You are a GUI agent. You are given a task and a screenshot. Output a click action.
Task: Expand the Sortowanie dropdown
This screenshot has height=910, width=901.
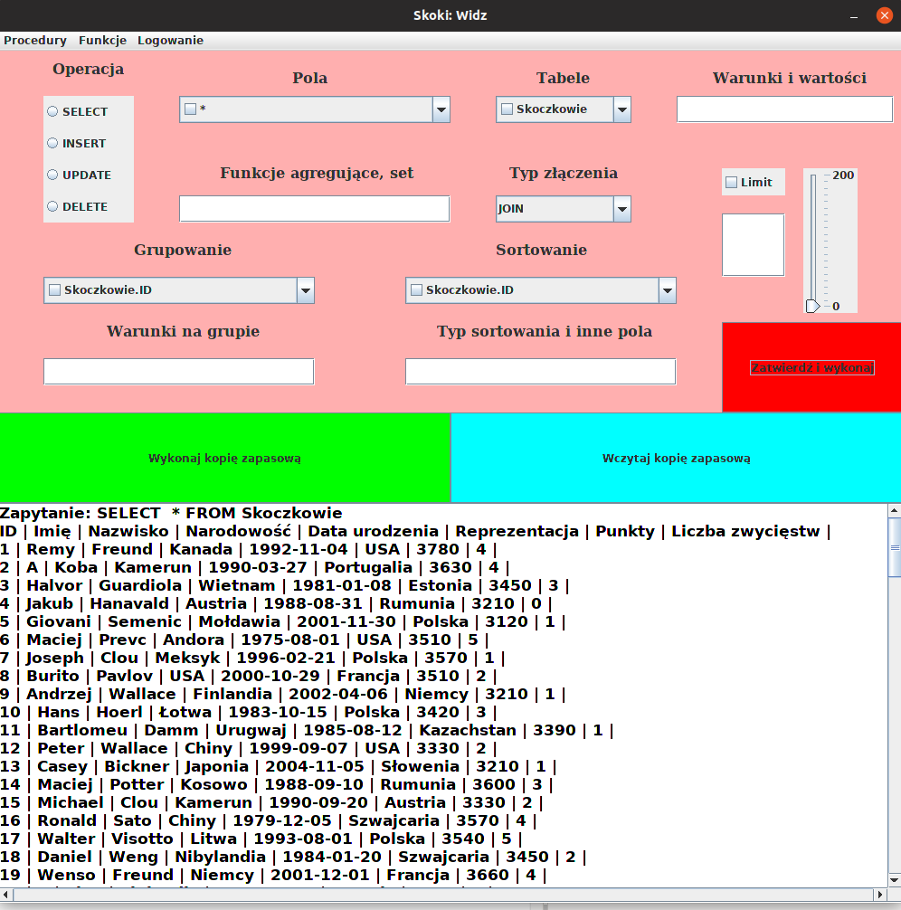tap(667, 290)
